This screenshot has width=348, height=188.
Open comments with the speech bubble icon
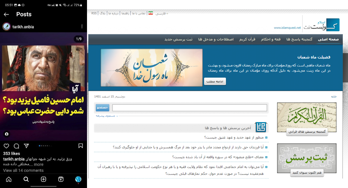click(x=17, y=146)
